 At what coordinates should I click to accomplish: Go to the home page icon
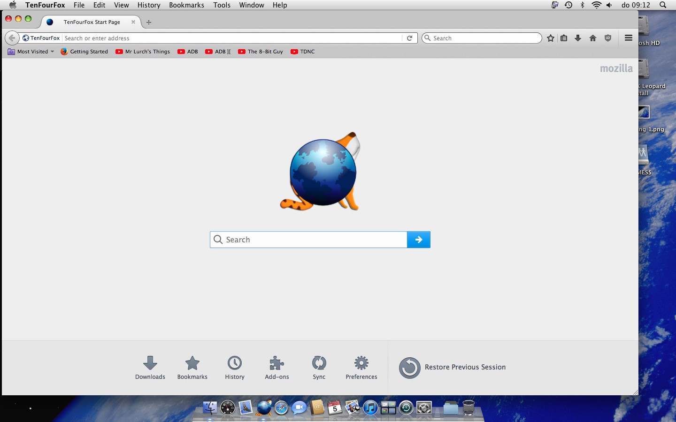pyautogui.click(x=593, y=38)
